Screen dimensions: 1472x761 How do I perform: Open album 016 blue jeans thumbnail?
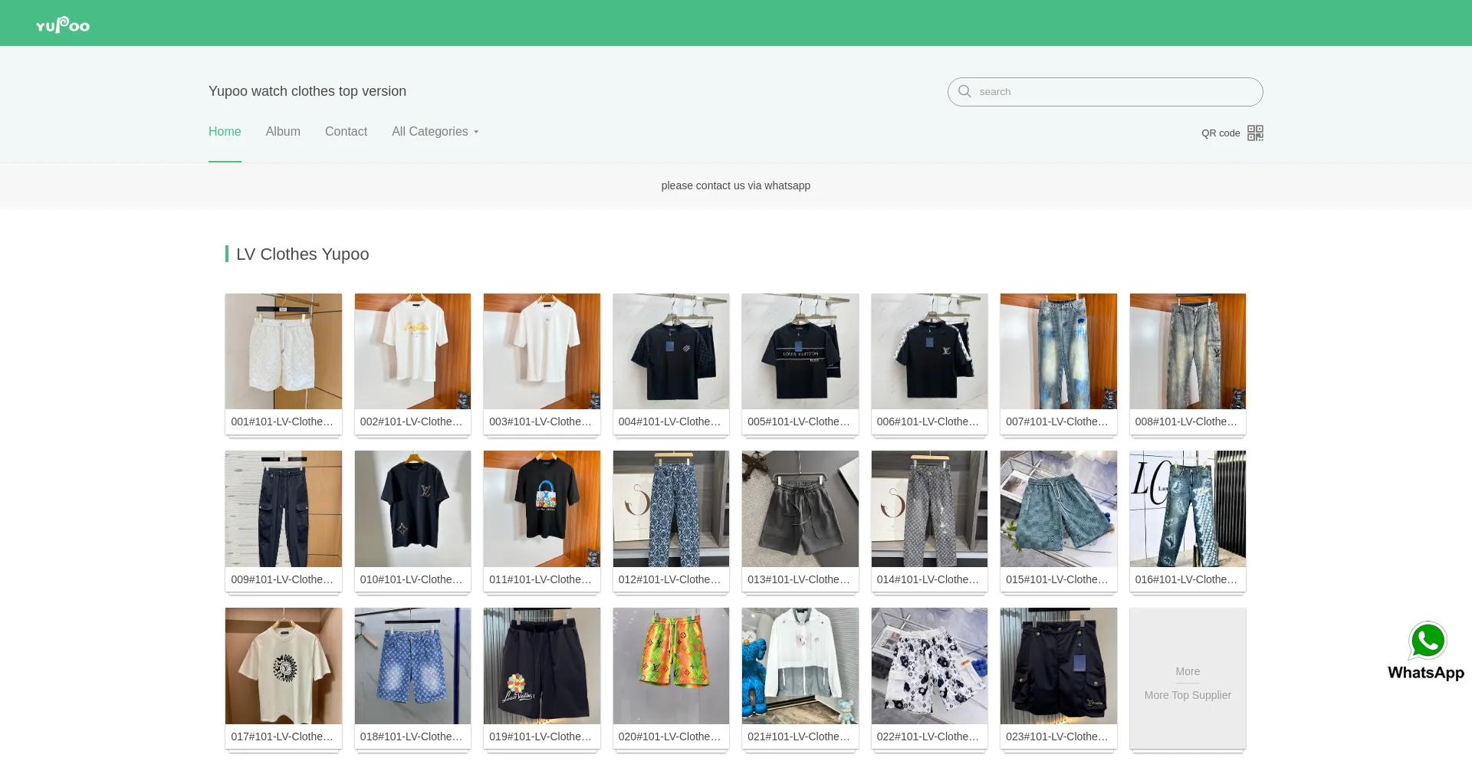click(1188, 509)
